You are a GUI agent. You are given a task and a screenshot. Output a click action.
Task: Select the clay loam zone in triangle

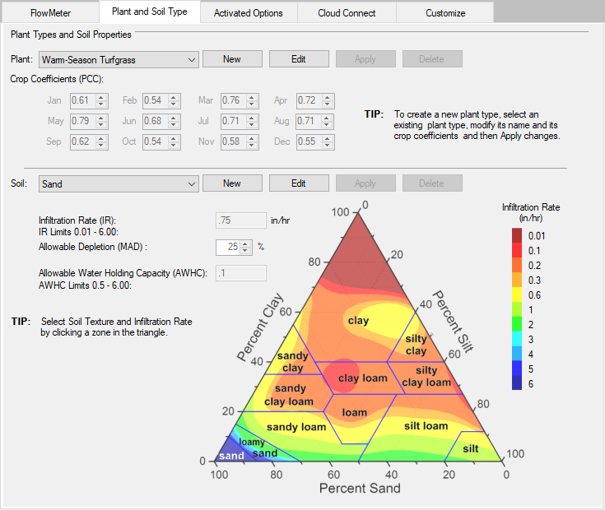click(363, 378)
